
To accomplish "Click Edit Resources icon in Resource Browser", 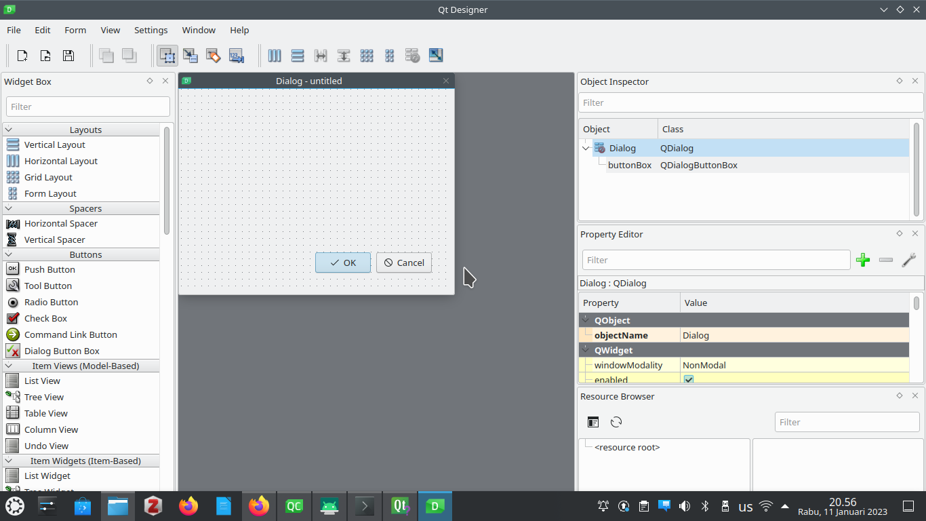I will click(593, 422).
